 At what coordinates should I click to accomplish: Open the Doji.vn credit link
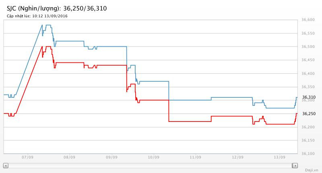coord(311,170)
